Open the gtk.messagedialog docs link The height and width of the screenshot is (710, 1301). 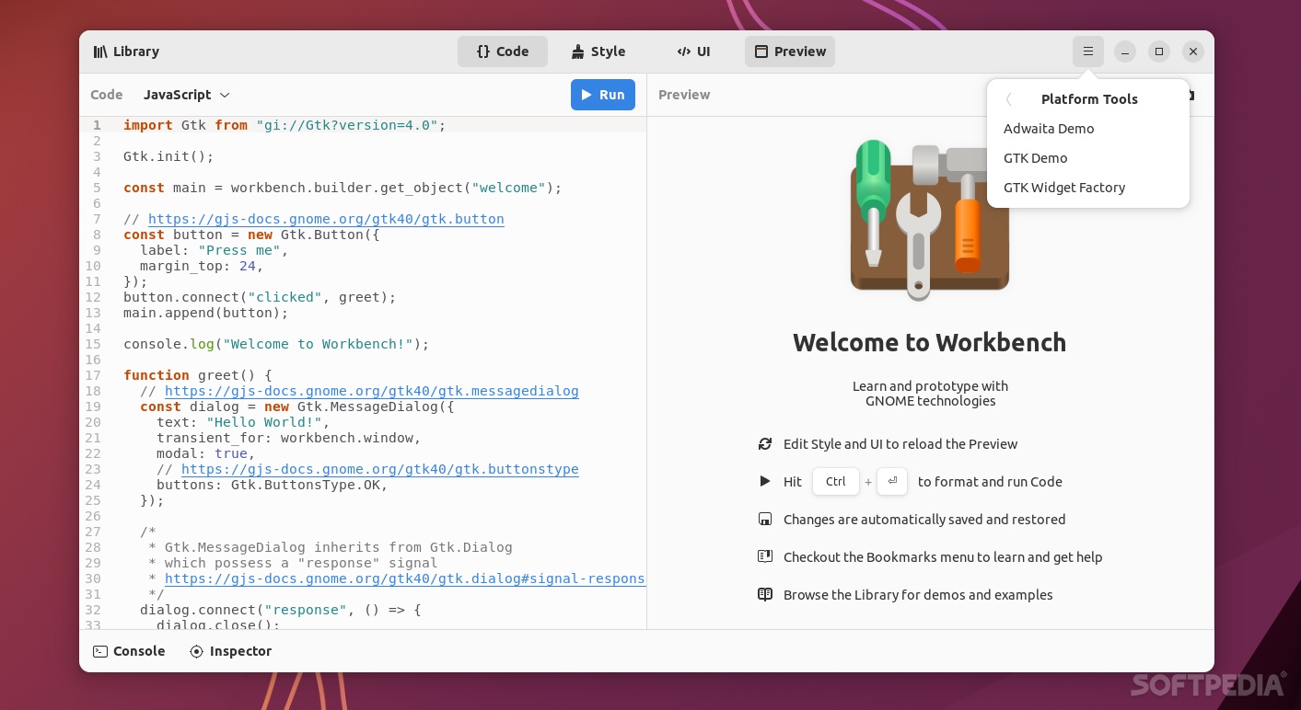pyautogui.click(x=372, y=391)
